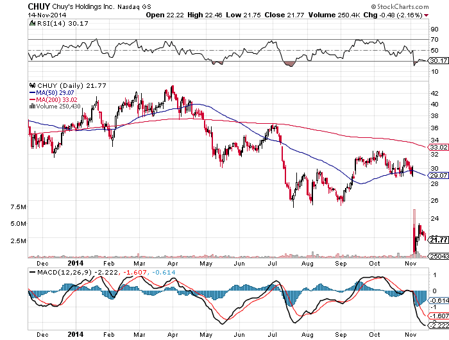The width and height of the screenshot is (449, 340).
Task: Click the 2.5M volume scale label
Action: [x=18, y=241]
